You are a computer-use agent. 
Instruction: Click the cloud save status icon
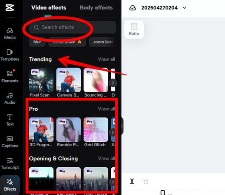tap(132, 8)
